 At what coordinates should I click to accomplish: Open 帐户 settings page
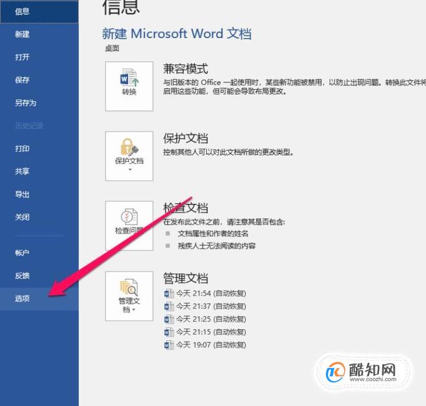(x=39, y=253)
